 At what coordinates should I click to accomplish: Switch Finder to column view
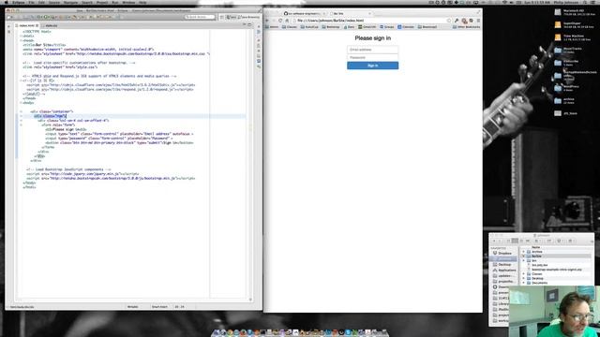click(x=521, y=241)
